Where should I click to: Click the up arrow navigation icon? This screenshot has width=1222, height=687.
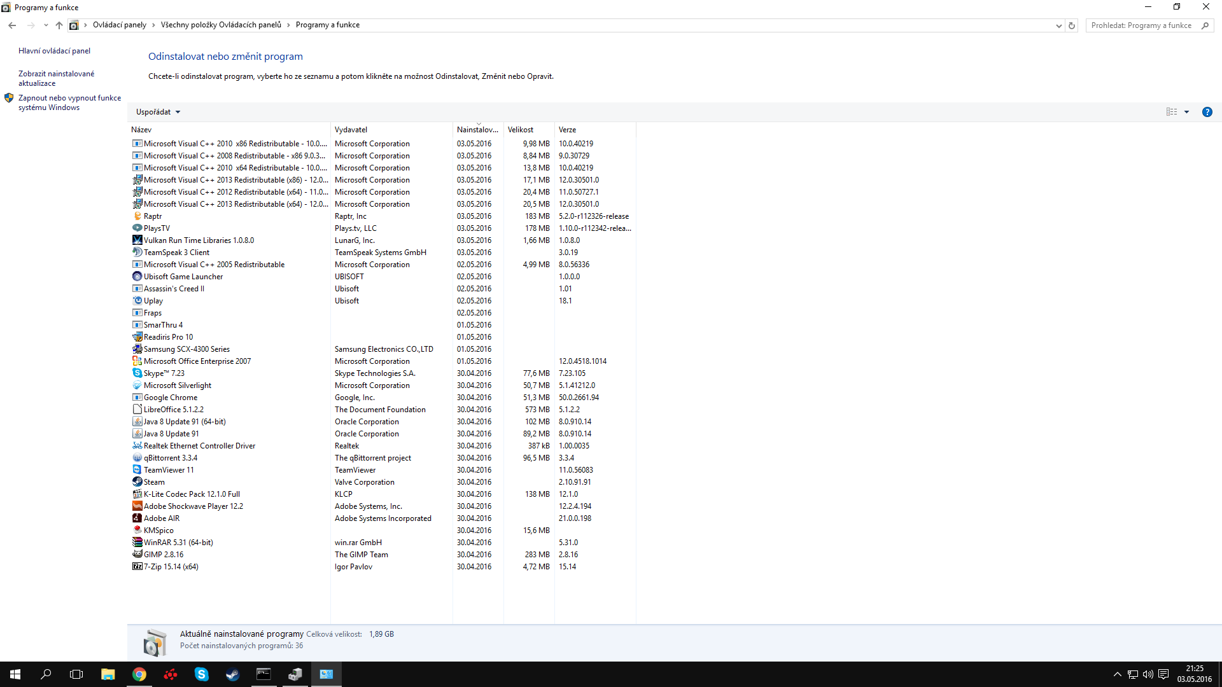coord(59,25)
